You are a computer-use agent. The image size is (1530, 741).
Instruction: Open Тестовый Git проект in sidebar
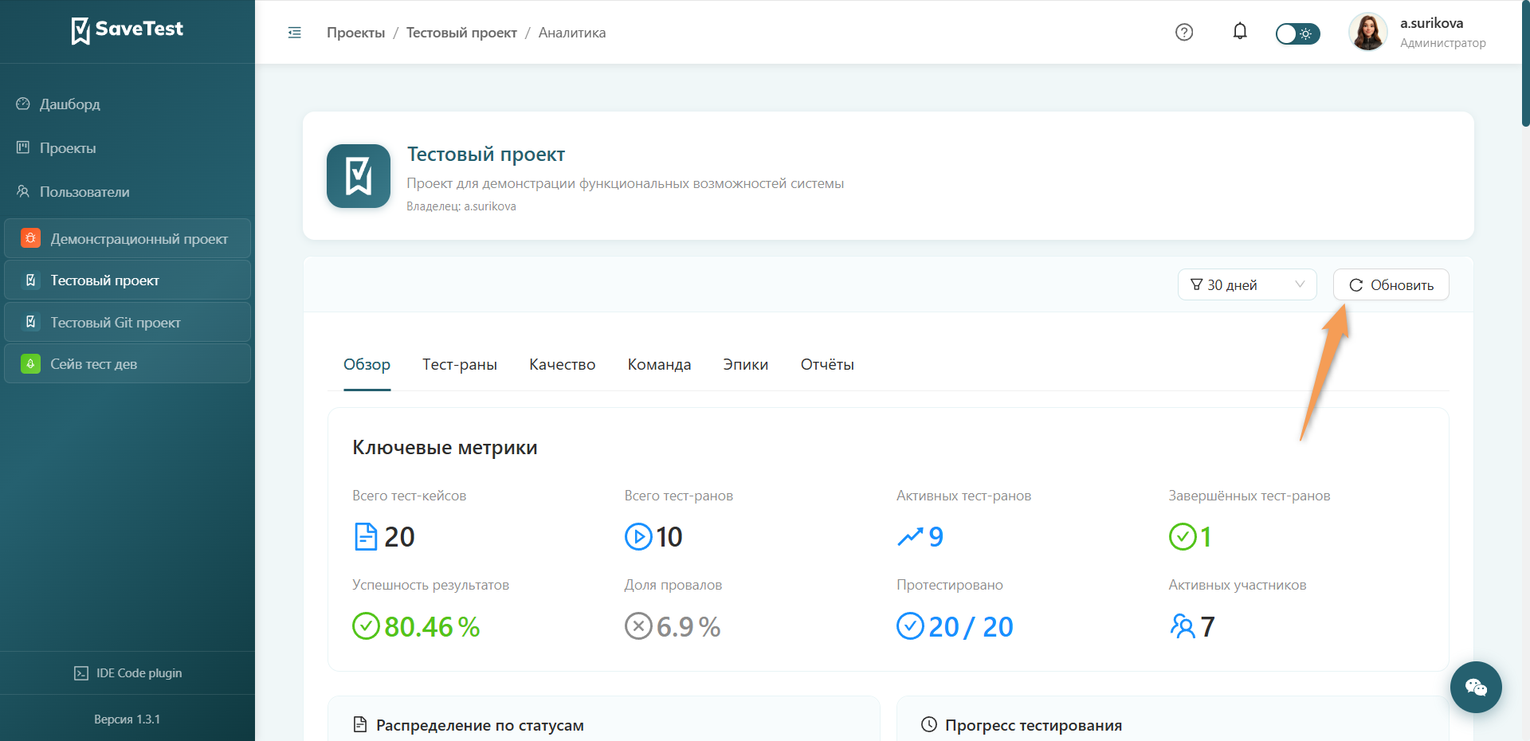127,322
